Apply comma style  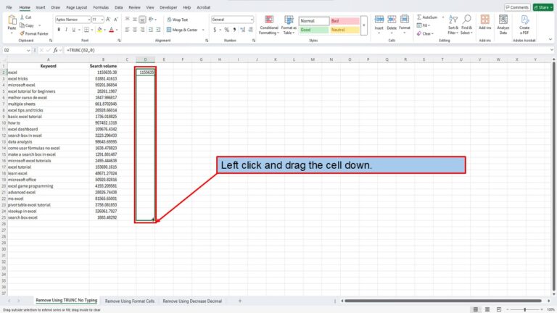coord(234,30)
